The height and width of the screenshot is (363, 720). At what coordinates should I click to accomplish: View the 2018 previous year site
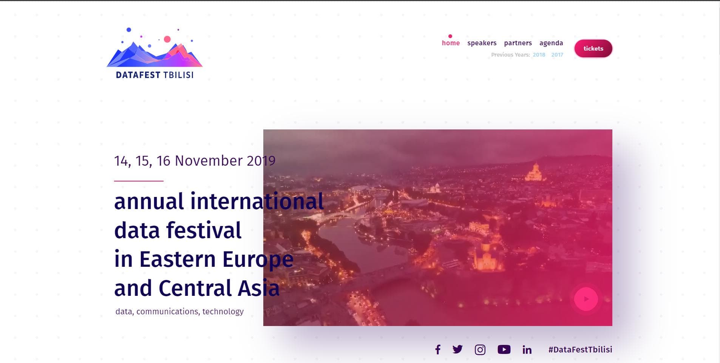pyautogui.click(x=539, y=55)
